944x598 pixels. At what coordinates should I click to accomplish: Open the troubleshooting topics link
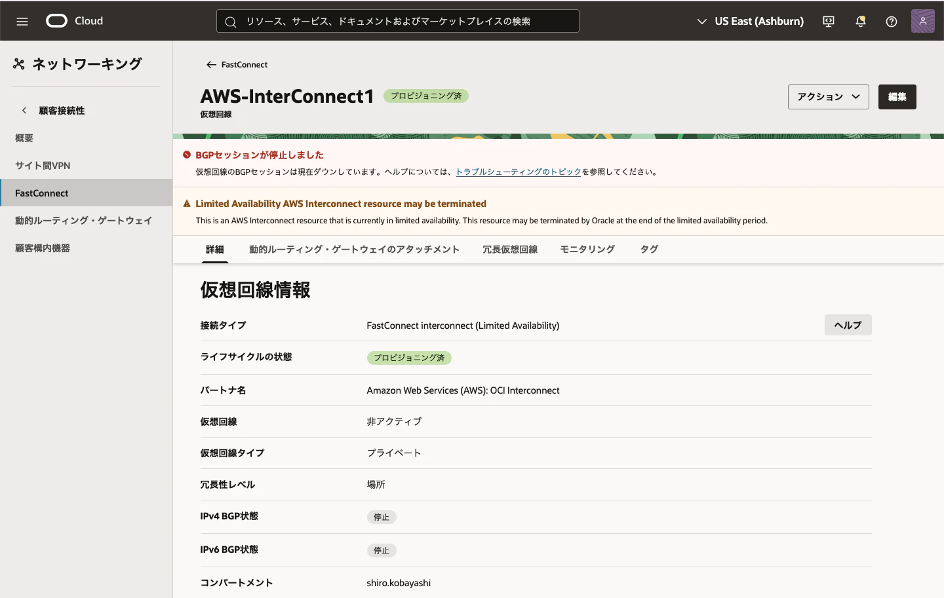click(519, 172)
